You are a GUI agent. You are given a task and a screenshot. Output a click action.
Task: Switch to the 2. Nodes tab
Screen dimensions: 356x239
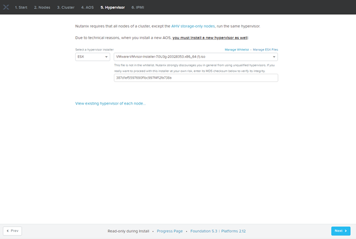42,7
